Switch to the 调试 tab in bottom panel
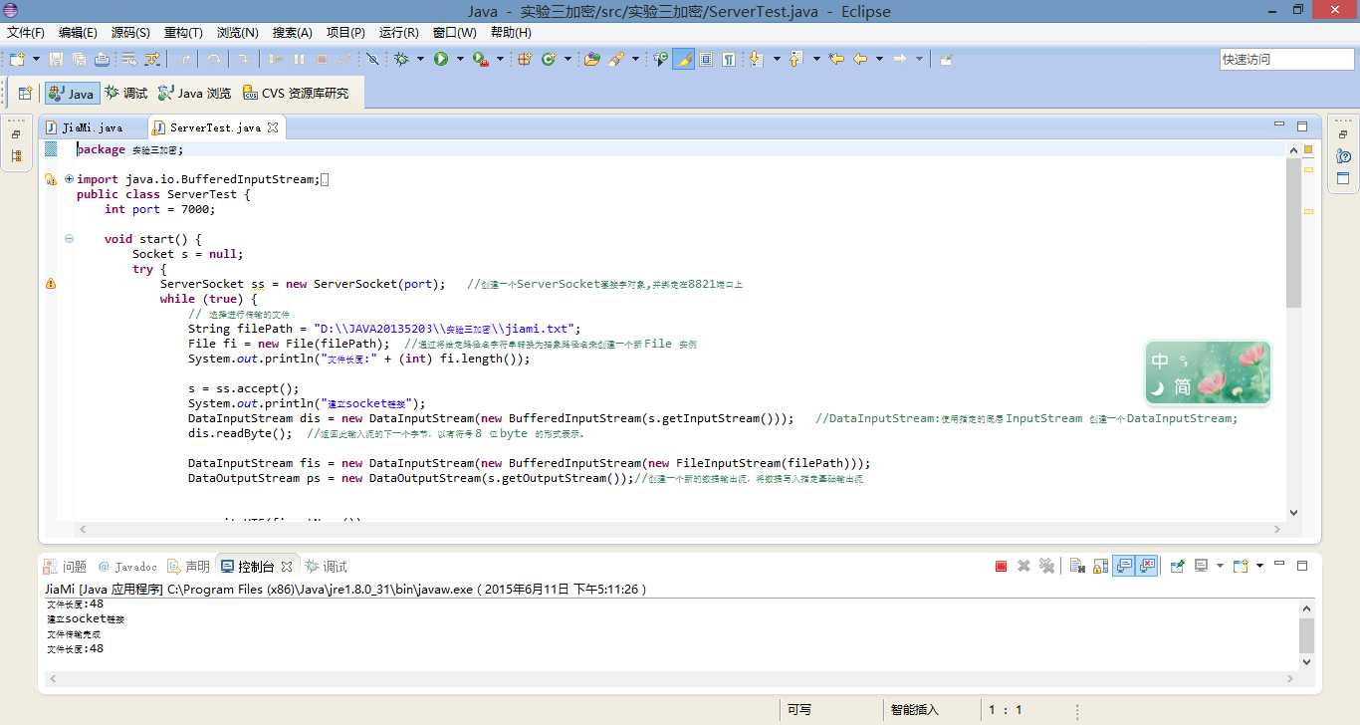 327,566
